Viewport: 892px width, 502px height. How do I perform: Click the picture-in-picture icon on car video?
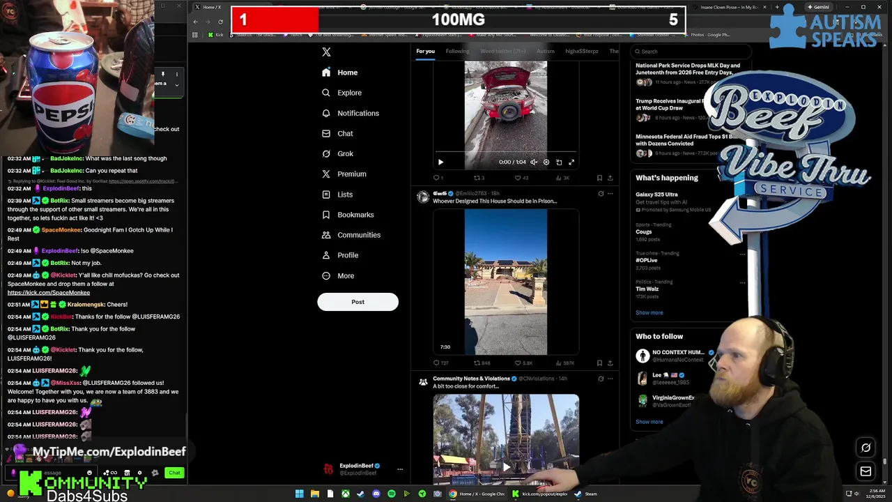(559, 162)
